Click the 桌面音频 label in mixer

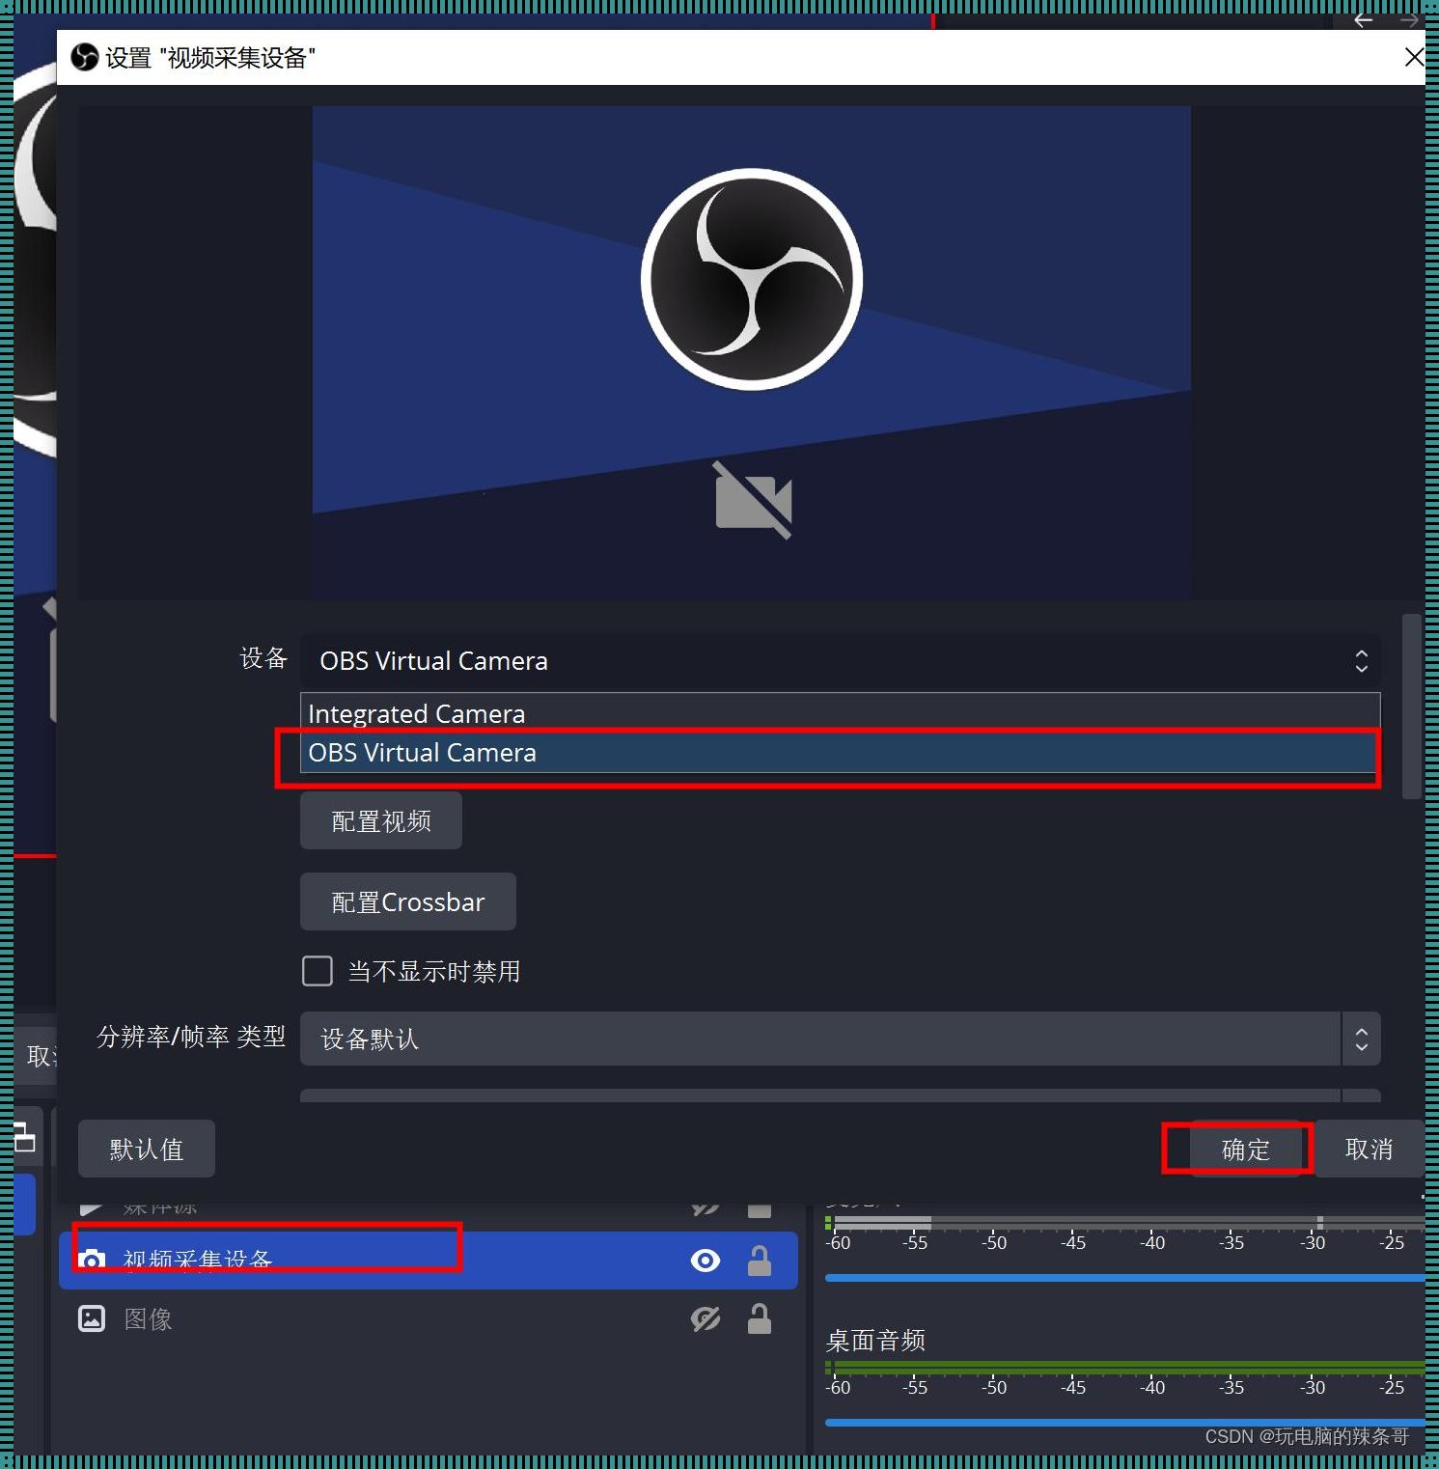[x=875, y=1340]
